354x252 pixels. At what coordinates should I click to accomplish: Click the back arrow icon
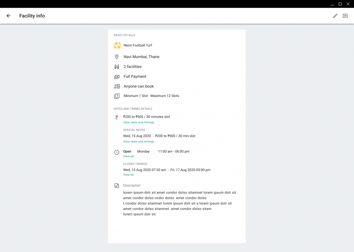point(8,16)
